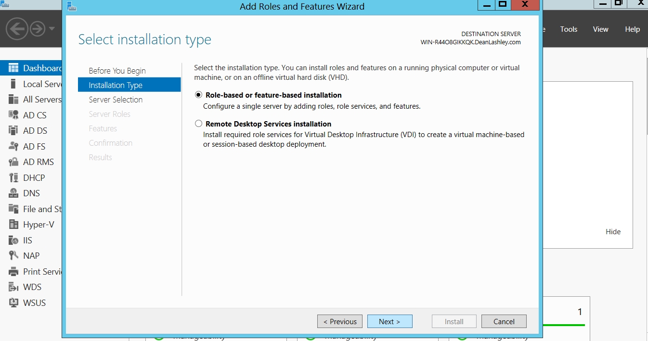The width and height of the screenshot is (648, 341).
Task: Go to Server Selection step
Action: [x=116, y=100]
